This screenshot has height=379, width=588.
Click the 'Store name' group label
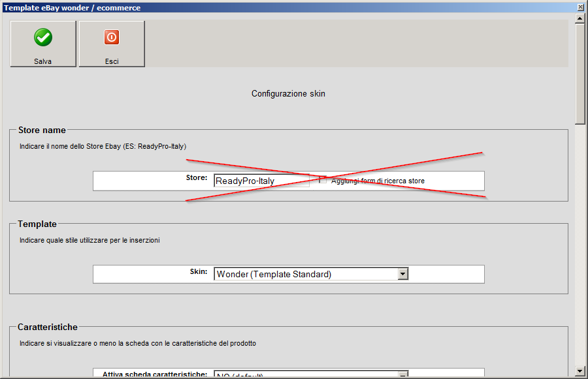(42, 130)
